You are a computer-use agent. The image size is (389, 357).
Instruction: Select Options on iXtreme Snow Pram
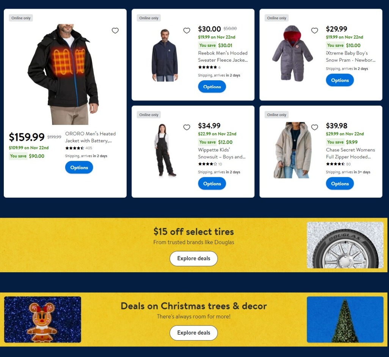(340, 80)
